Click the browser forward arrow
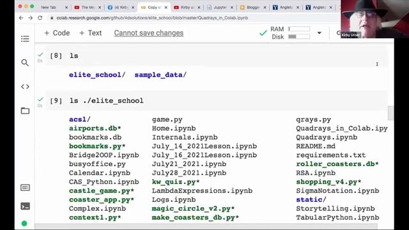The width and height of the screenshot is (409, 230). tap(31, 18)
